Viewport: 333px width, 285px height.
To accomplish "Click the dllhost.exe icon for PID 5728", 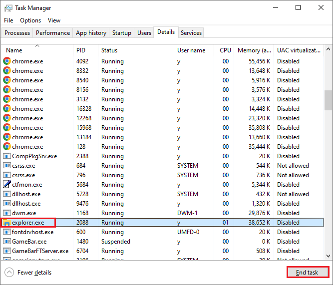I will (7, 194).
